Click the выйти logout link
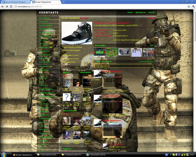196x157 pixels. pyautogui.click(x=151, y=12)
